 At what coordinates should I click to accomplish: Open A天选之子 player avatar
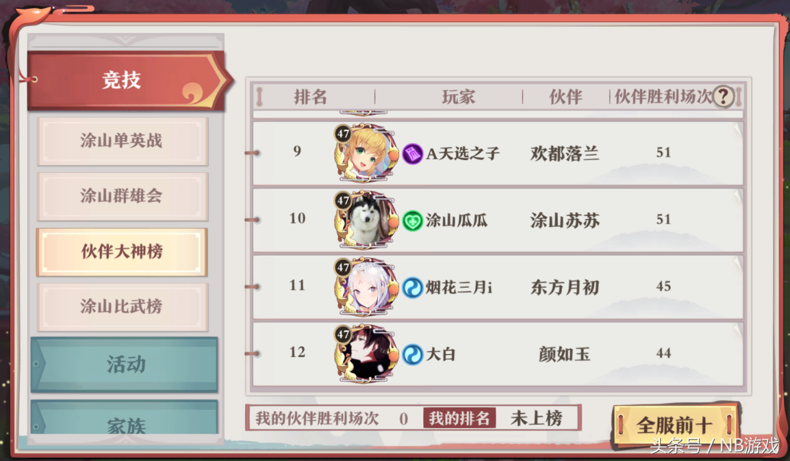point(366,153)
